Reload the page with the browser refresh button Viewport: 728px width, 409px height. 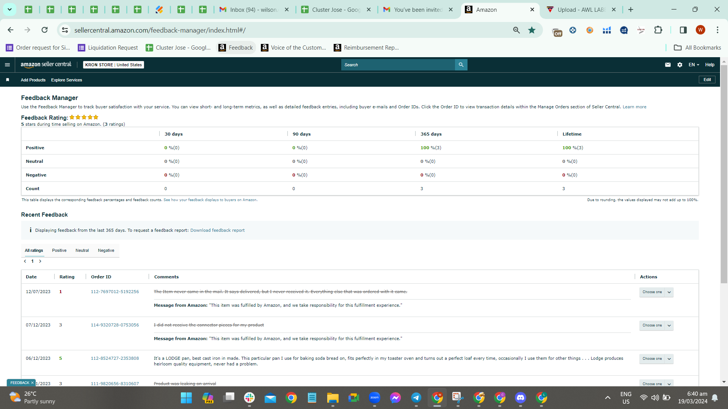[45, 30]
